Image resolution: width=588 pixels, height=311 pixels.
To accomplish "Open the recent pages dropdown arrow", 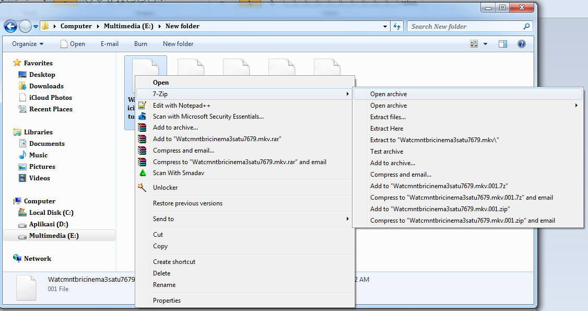I will click(x=36, y=27).
